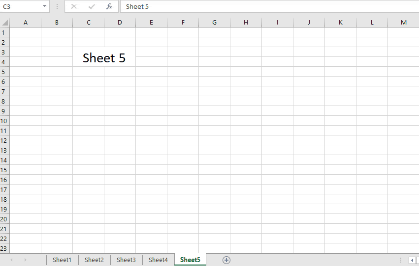Select column H header
419x266 pixels.
246,23
